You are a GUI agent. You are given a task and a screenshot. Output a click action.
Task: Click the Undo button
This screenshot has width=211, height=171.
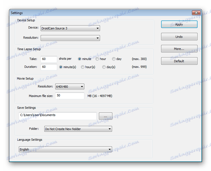pos(179,37)
